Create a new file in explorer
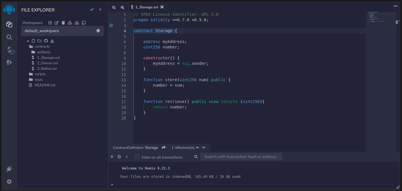This screenshot has width=402, height=191. click(33, 41)
